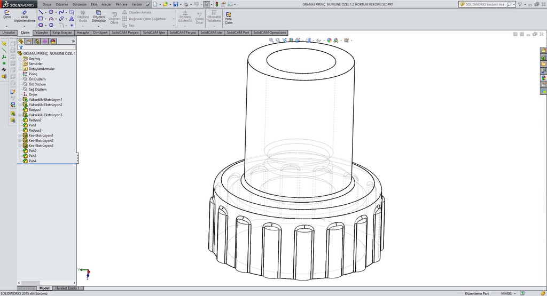Switch to the Hareket Etüdü 1 tab
Screen dimensions: 547x296
click(66, 288)
